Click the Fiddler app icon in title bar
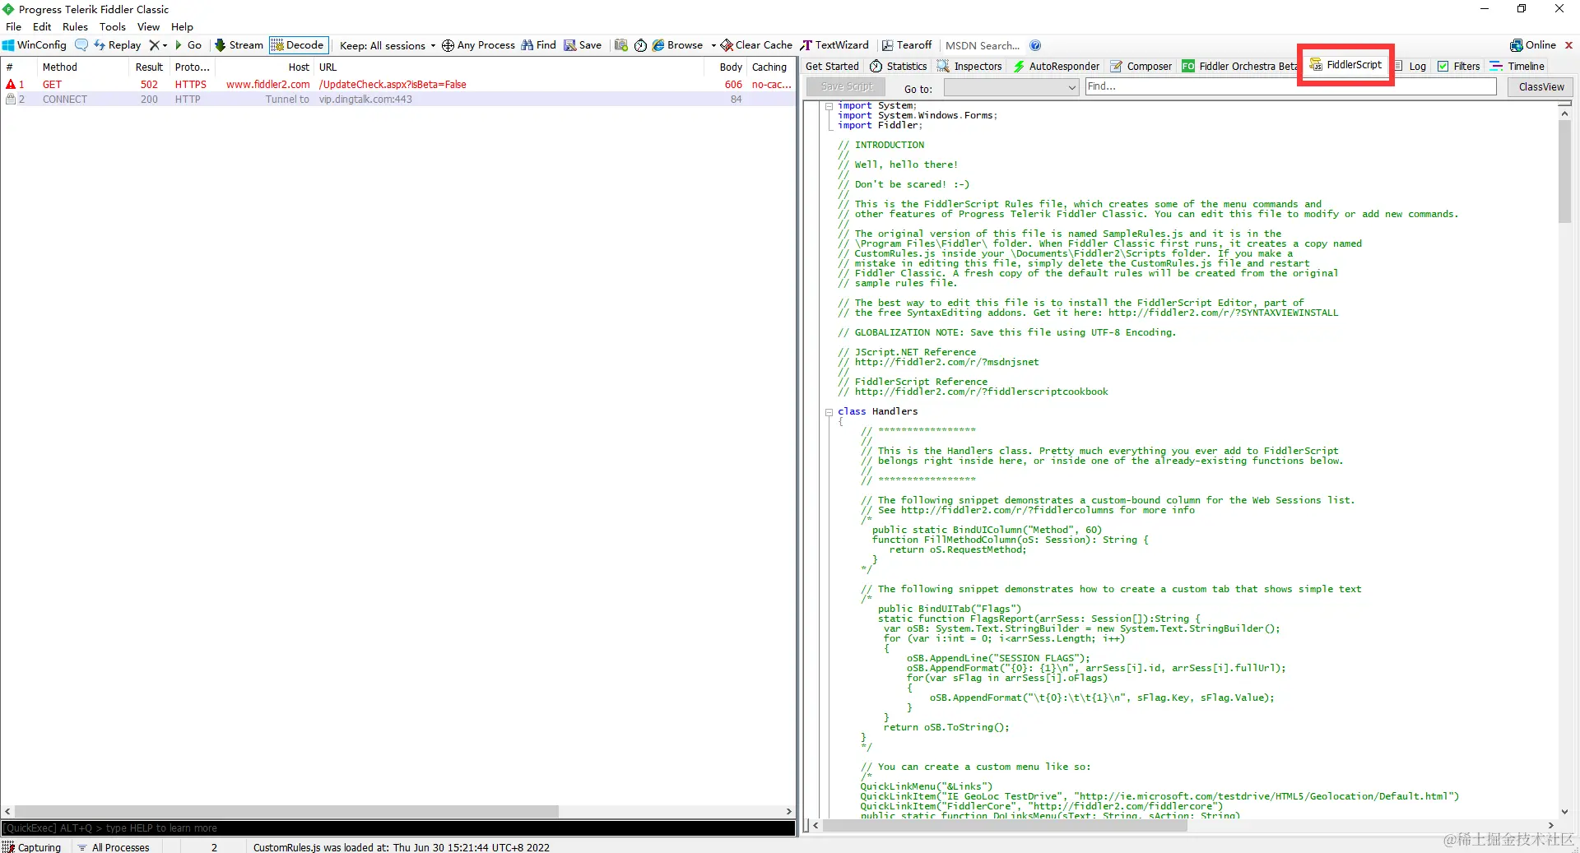Viewport: 1580px width, 853px height. tap(9, 9)
